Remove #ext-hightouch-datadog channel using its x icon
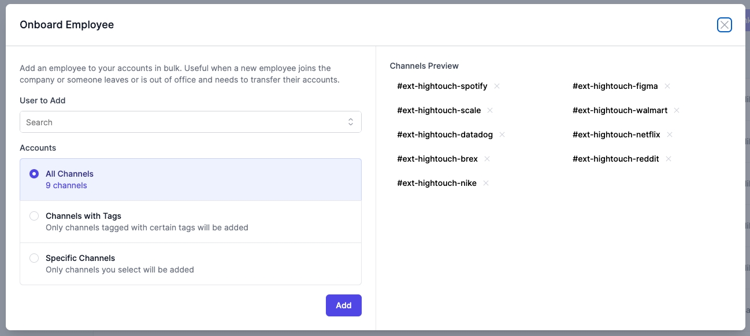 point(502,135)
